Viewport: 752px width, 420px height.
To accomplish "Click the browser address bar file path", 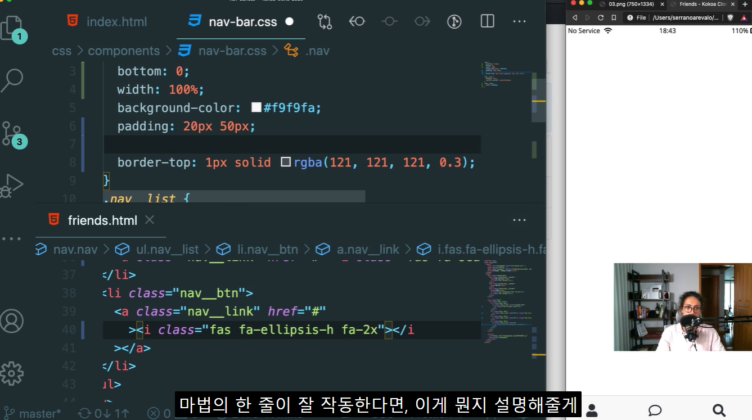I will coord(686,17).
